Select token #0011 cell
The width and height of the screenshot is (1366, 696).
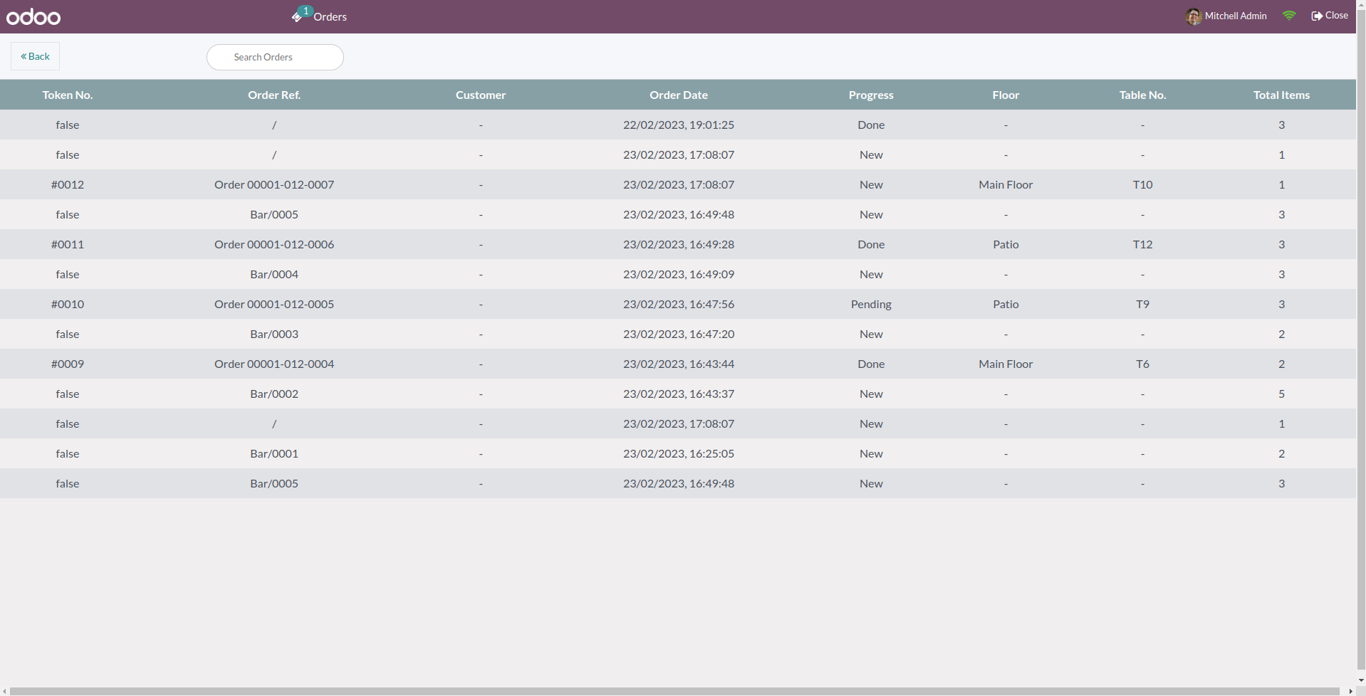click(x=68, y=244)
